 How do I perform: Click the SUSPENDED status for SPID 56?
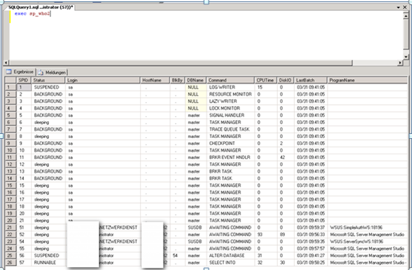pyautogui.click(x=48, y=256)
